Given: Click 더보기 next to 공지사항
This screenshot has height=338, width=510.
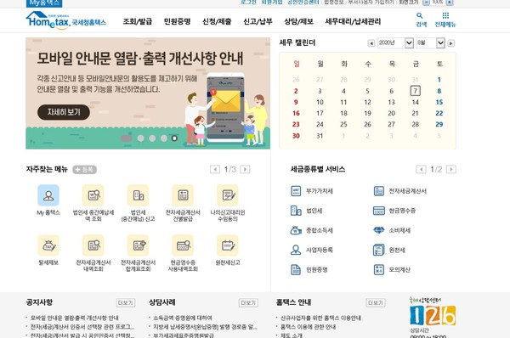Looking at the screenshot, I should point(126,303).
